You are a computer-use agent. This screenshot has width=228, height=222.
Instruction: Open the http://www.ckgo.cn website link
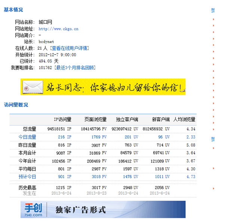[x=58, y=29]
